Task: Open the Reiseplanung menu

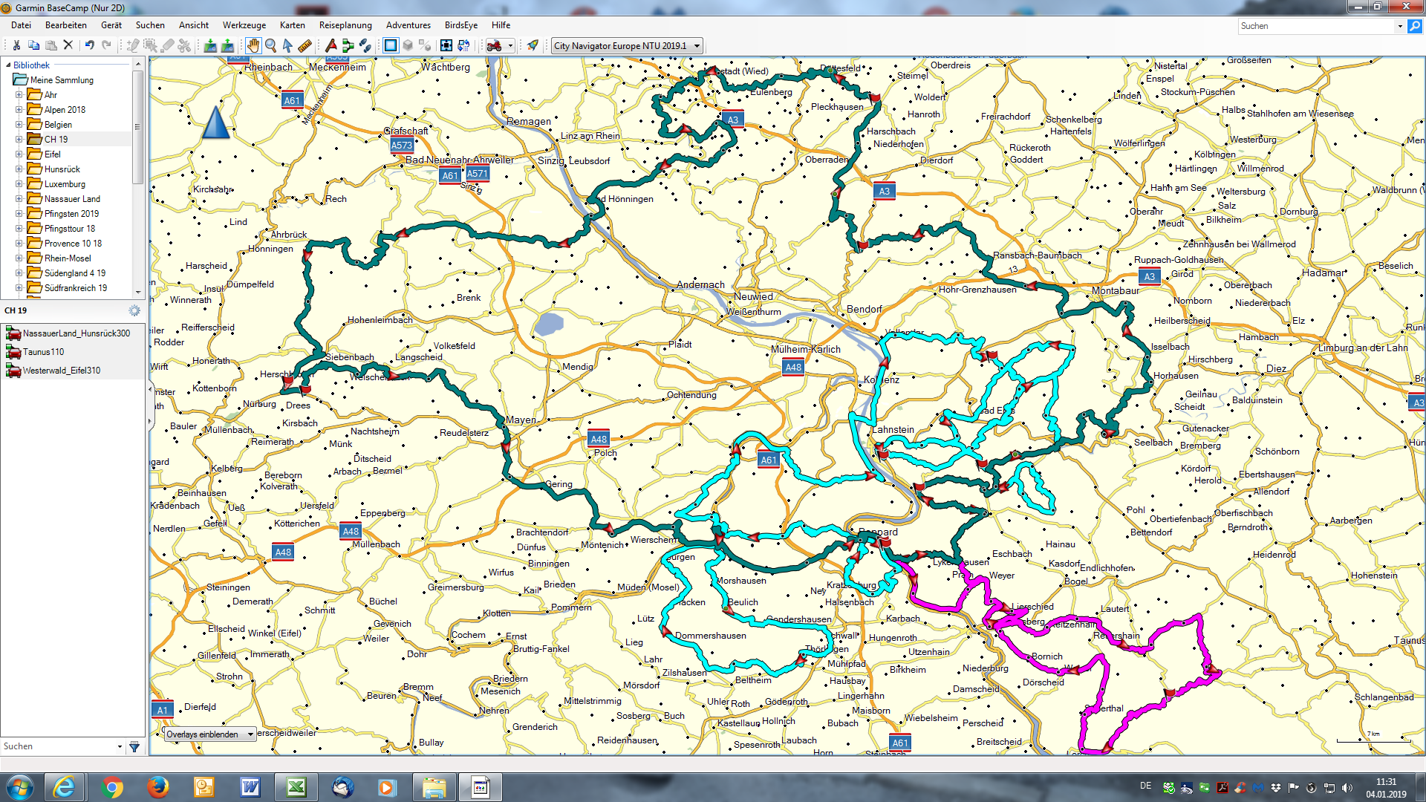Action: (x=345, y=25)
